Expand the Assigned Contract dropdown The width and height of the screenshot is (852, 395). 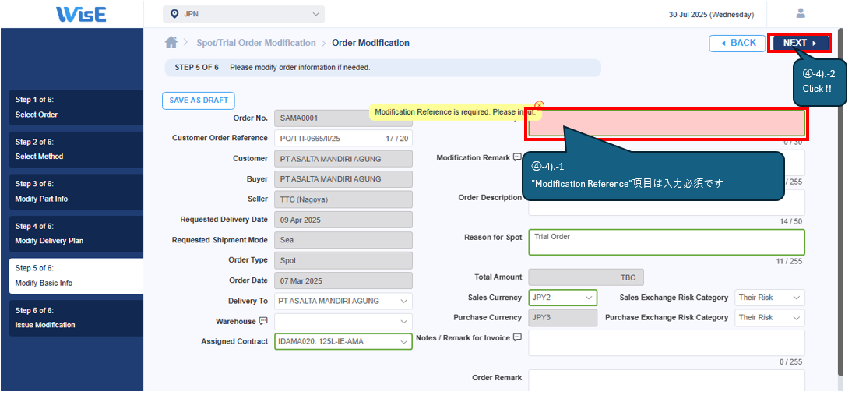(343, 341)
